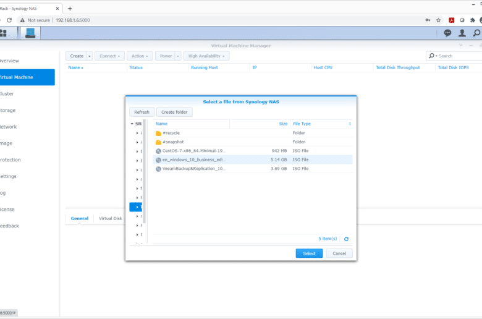This screenshot has width=482, height=319.
Task: Sort files by Name column
Action: click(x=191, y=124)
